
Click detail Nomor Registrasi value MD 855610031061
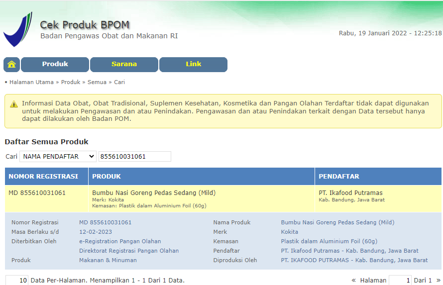coord(106,222)
